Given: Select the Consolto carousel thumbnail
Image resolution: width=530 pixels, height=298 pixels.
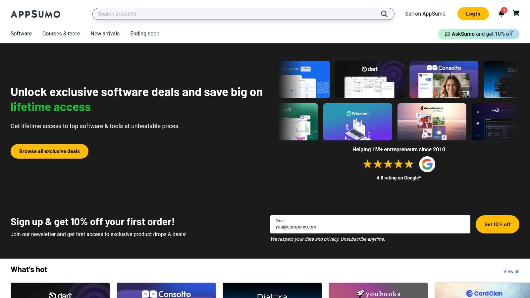Looking at the screenshot, I should 444,79.
